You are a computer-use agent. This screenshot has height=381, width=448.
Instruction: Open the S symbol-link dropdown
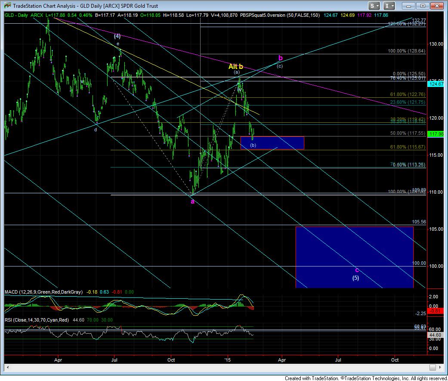pos(374,6)
